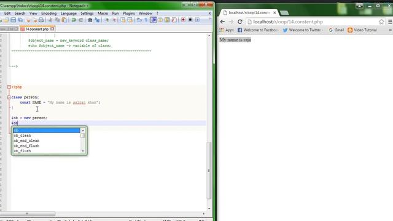Collapse the class person fold marker
This screenshot has height=221, width=393.
(9, 97)
